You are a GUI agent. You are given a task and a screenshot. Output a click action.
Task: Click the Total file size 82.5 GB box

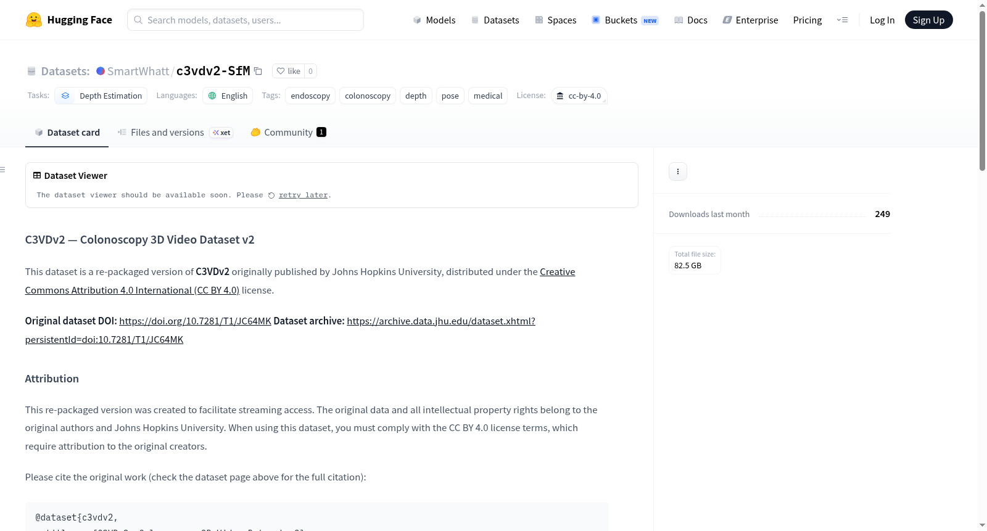(695, 260)
